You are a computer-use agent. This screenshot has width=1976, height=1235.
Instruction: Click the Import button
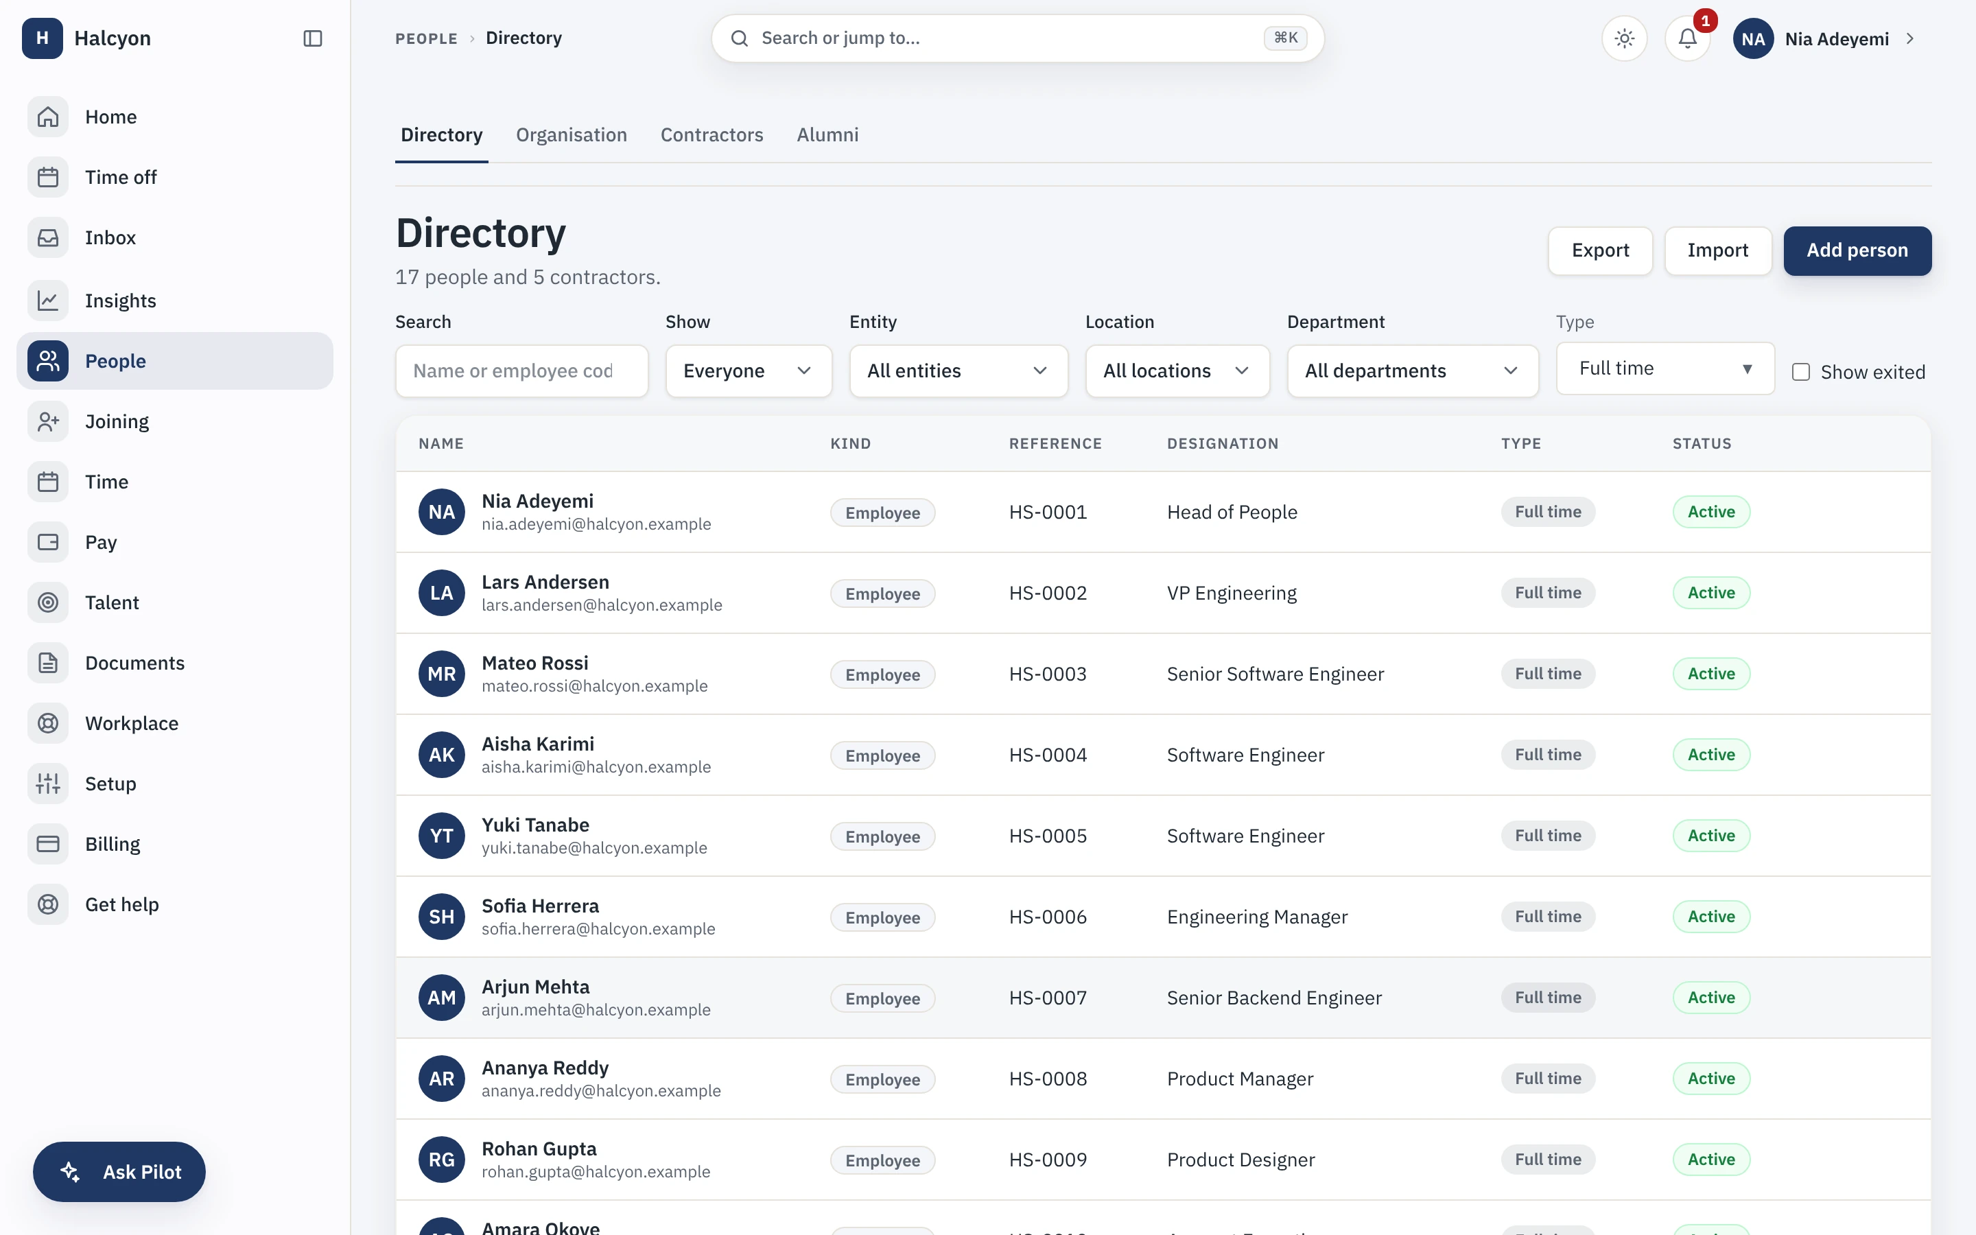1718,250
